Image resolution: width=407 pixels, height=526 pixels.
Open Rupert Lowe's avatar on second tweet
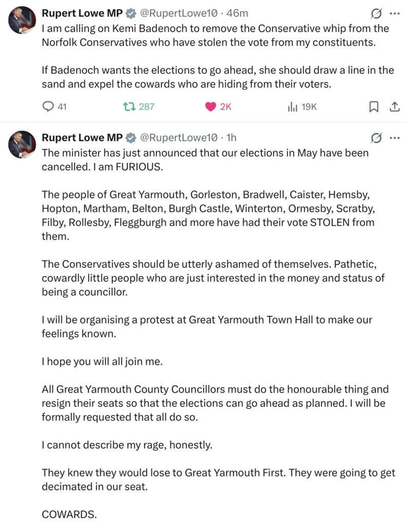coord(22,145)
